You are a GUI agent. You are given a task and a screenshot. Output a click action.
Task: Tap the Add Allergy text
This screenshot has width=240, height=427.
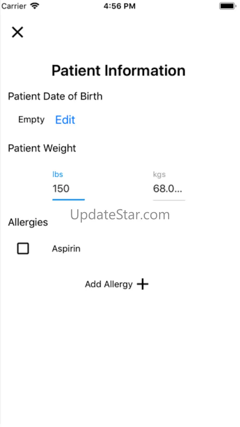109,284
